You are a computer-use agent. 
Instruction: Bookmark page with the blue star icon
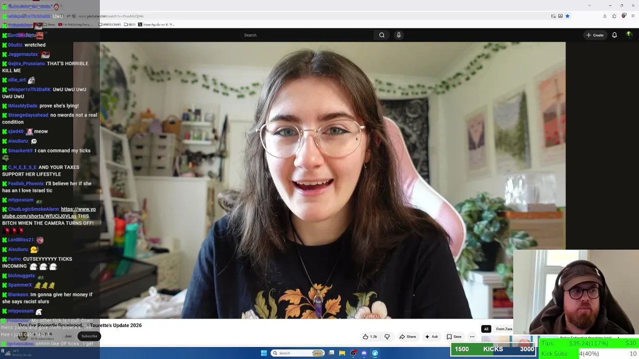pos(567,16)
